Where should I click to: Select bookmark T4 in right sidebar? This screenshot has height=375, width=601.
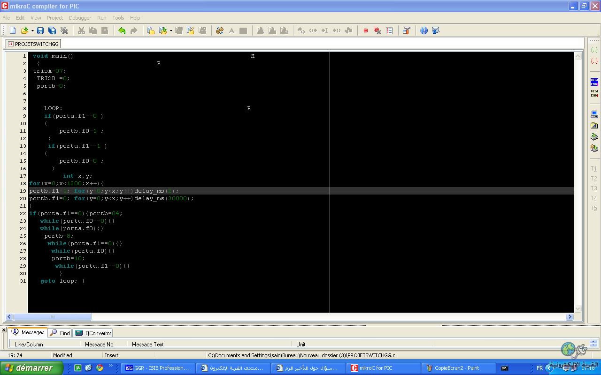pyautogui.click(x=594, y=198)
